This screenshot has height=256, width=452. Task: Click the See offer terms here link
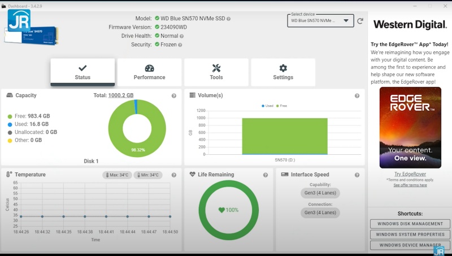[x=410, y=185]
